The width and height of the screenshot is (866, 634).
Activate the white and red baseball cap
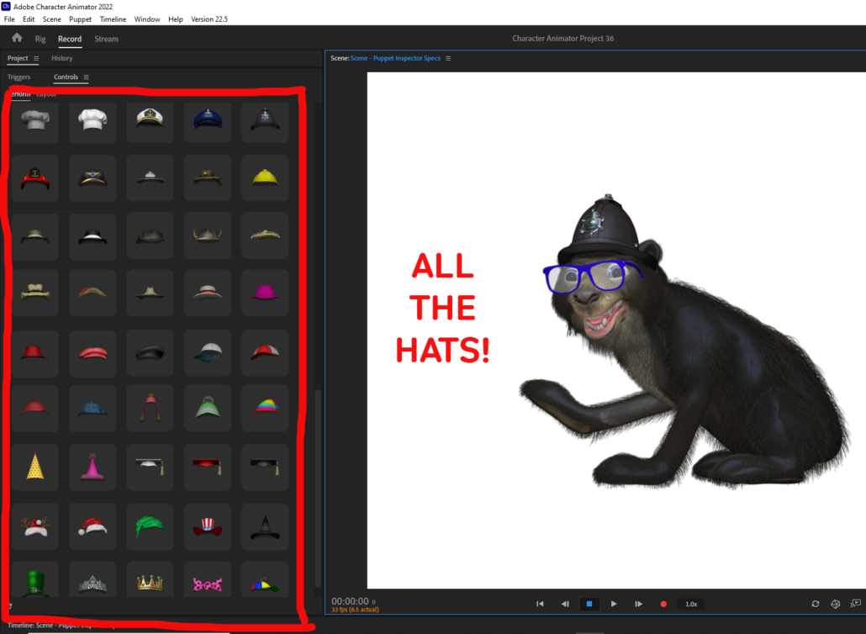(x=265, y=353)
